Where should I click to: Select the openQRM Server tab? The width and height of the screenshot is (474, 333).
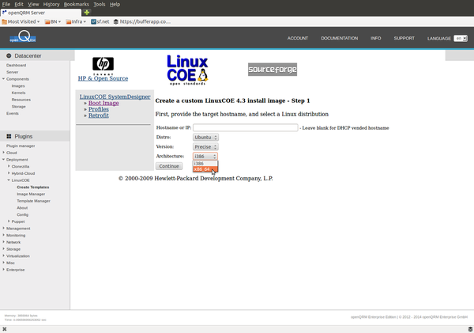click(x=41, y=13)
